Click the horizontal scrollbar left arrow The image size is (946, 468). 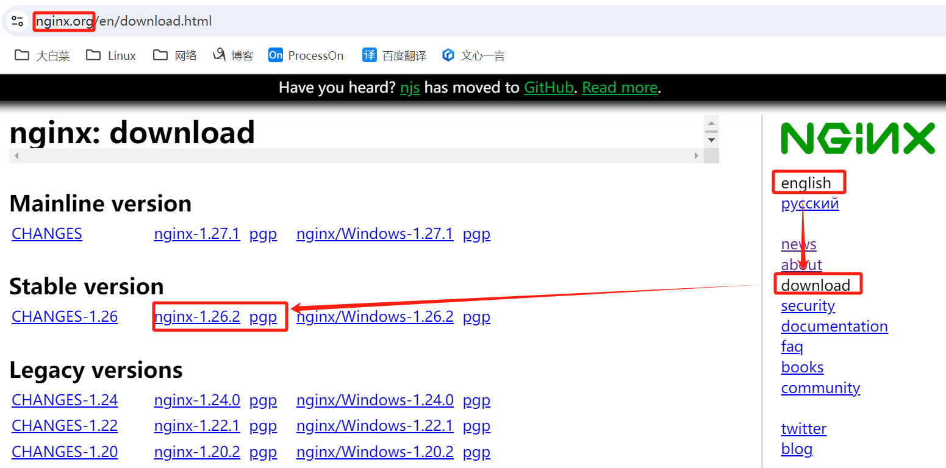pos(16,156)
